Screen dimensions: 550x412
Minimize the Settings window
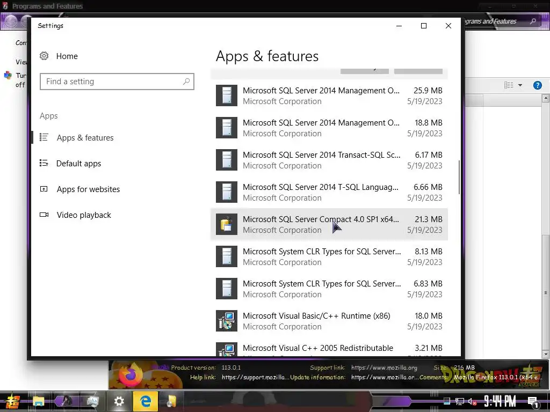coord(399,26)
